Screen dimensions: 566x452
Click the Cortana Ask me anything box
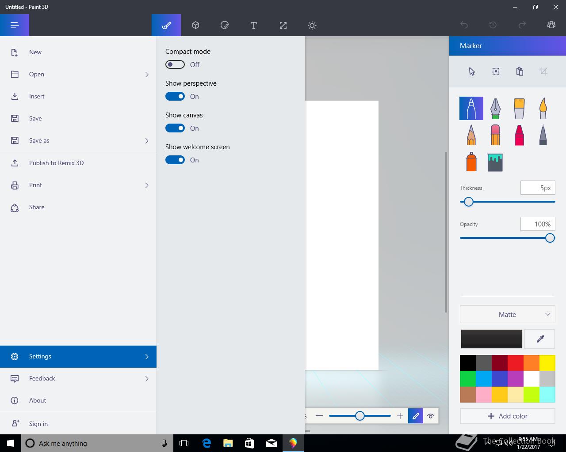(96, 443)
